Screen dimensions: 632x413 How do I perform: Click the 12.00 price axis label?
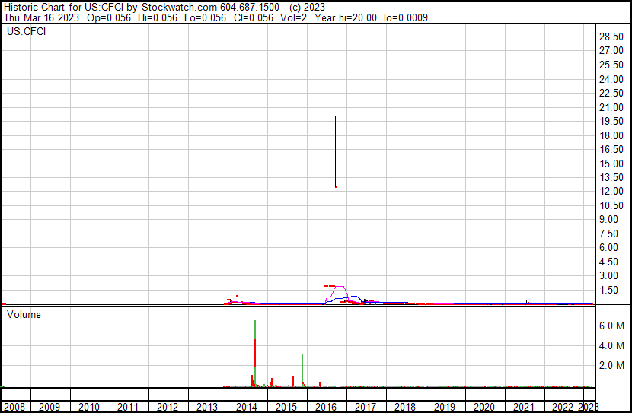[x=612, y=192]
